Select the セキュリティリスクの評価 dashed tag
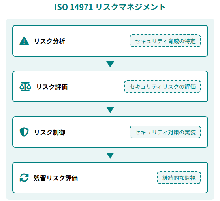Screen dimensions: 220x201 pos(162,86)
